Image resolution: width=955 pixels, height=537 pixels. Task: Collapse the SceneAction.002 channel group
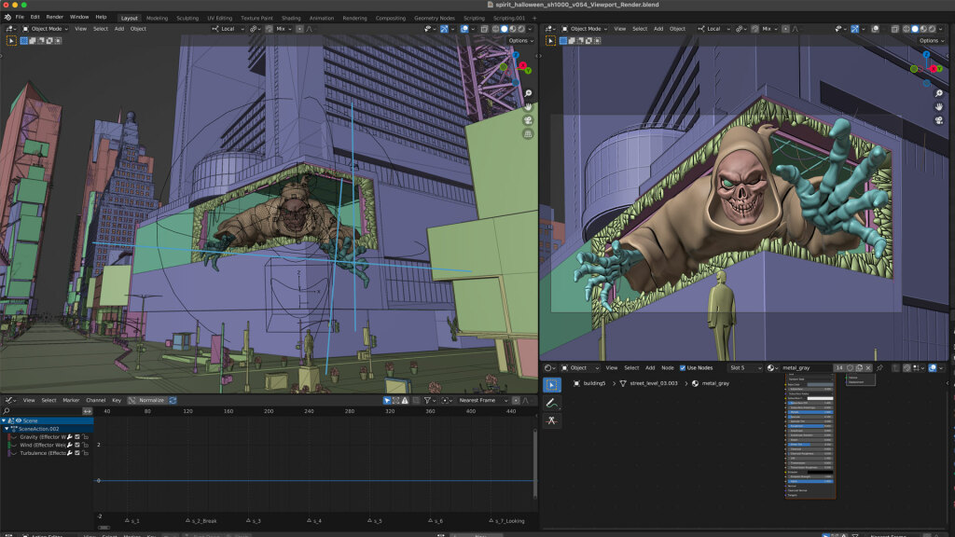pos(7,429)
